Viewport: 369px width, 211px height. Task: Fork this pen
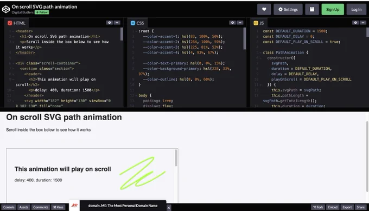(x=318, y=207)
